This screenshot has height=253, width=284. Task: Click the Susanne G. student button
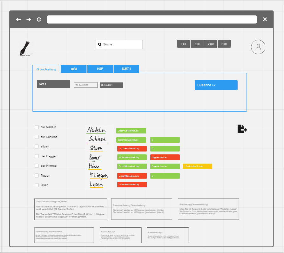(x=216, y=85)
